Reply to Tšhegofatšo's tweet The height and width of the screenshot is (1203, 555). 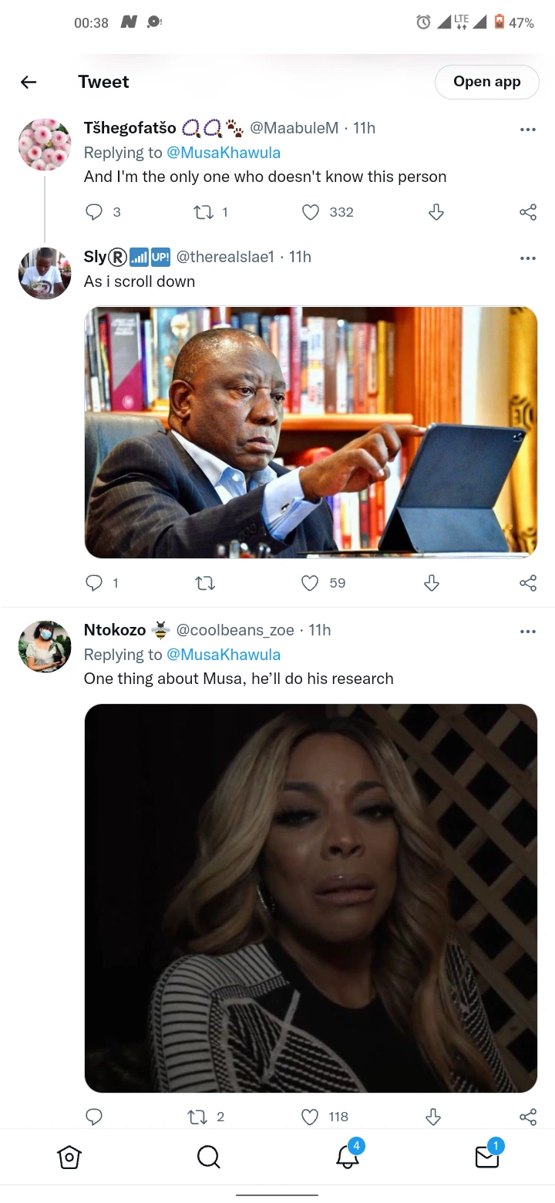(94, 212)
